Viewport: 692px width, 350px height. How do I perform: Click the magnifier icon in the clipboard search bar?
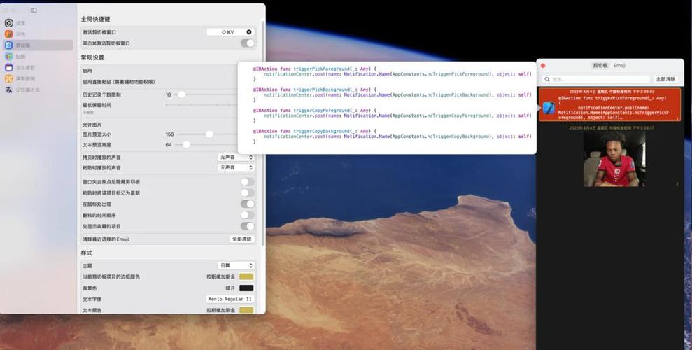coord(547,79)
